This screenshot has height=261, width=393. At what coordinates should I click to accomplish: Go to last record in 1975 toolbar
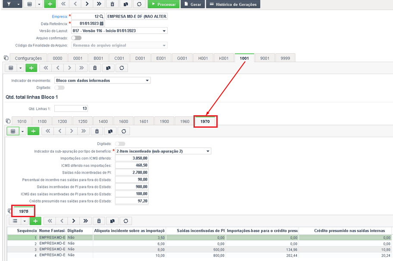[86, 221]
